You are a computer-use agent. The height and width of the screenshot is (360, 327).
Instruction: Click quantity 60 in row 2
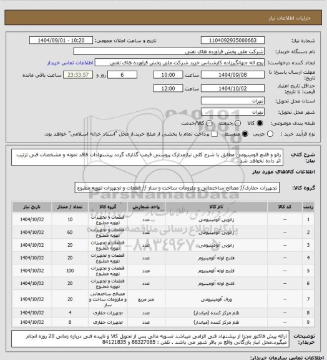[70, 232]
